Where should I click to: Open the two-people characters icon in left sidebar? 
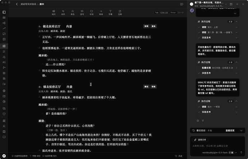tap(4, 62)
